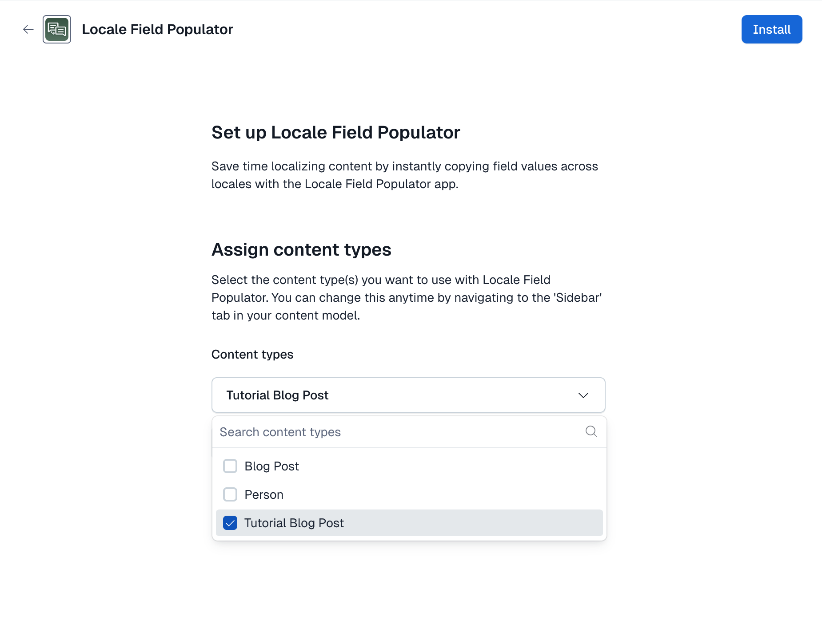Select the "Blog Post" option label
822x624 pixels.
click(272, 466)
